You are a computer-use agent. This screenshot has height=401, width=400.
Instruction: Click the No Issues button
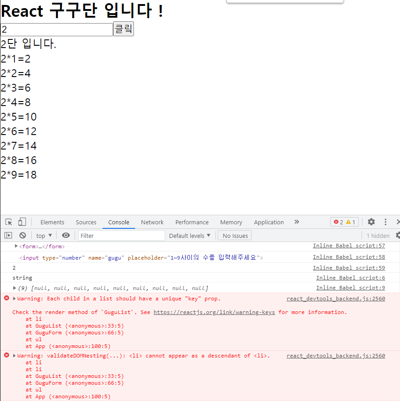(235, 236)
